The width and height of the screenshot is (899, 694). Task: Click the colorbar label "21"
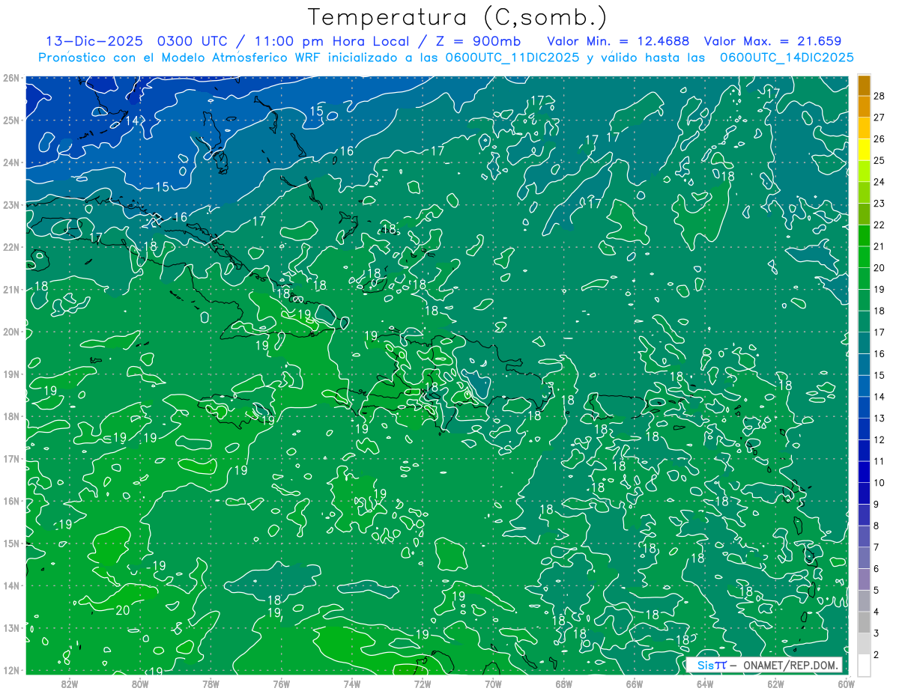[880, 246]
